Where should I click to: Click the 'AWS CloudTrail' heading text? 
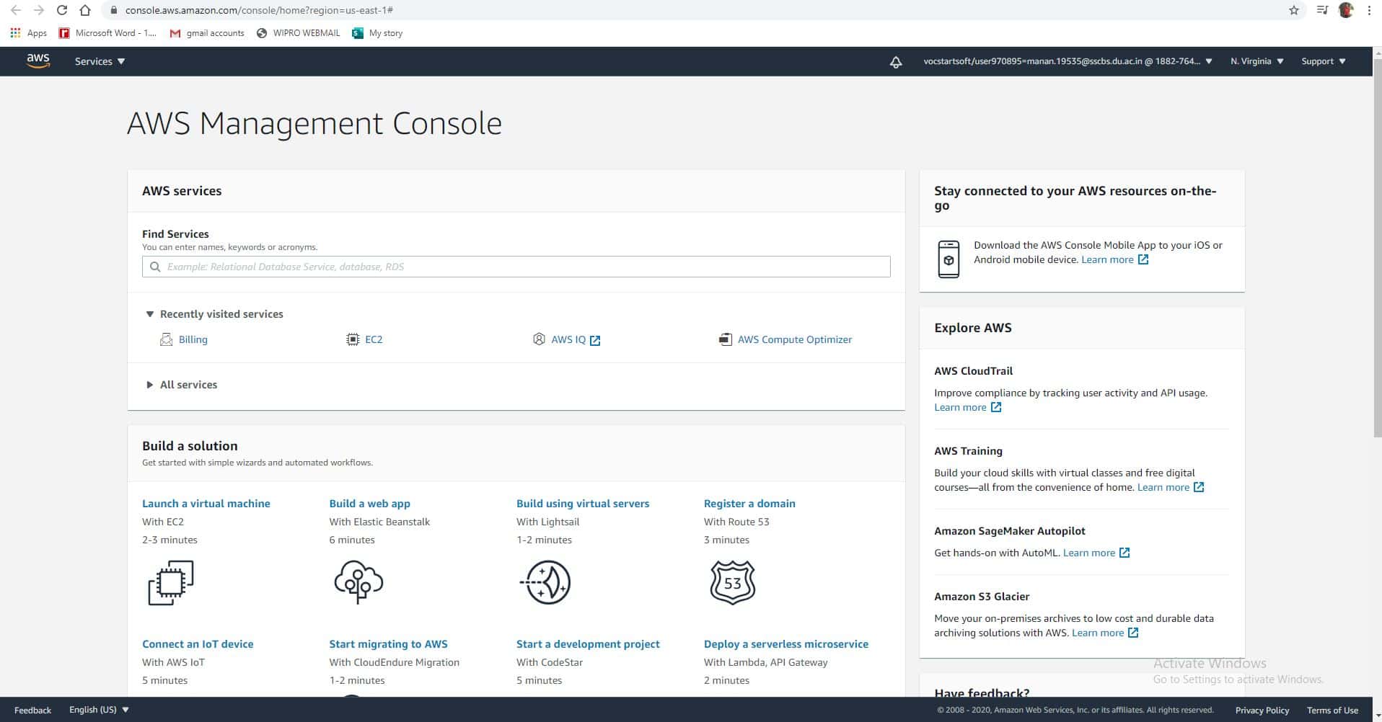tap(973, 371)
